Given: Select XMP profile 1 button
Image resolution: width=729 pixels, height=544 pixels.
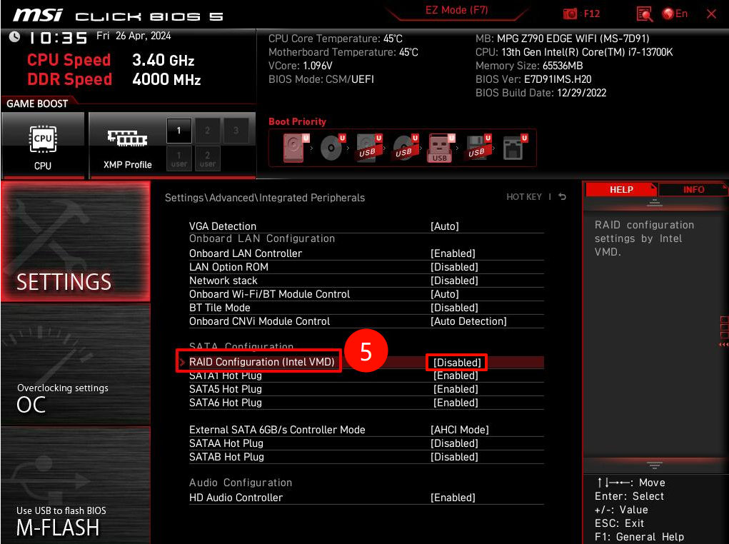Looking at the screenshot, I should 179,131.
